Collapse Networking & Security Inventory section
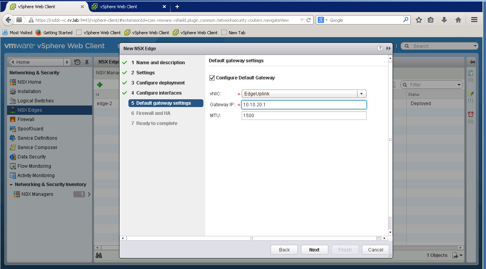 tap(11, 185)
